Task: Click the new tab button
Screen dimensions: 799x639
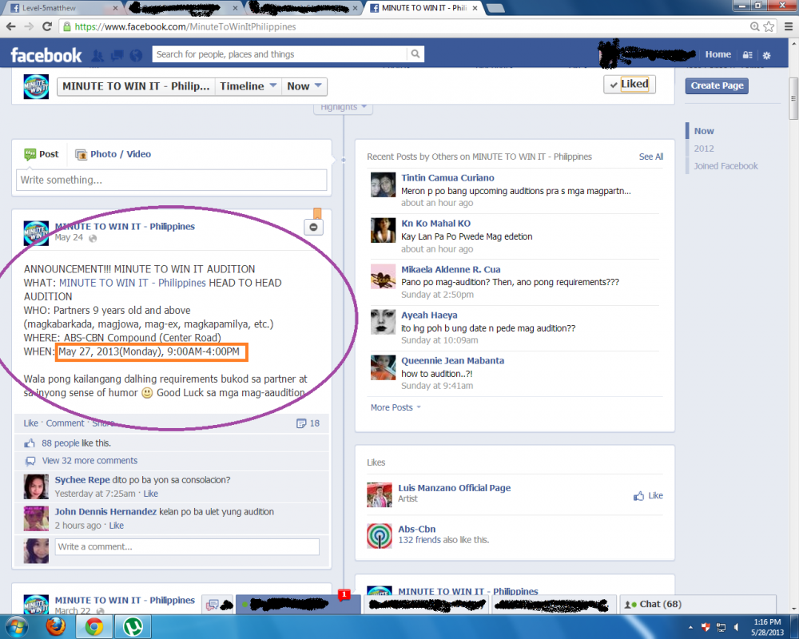Action: 495,8
